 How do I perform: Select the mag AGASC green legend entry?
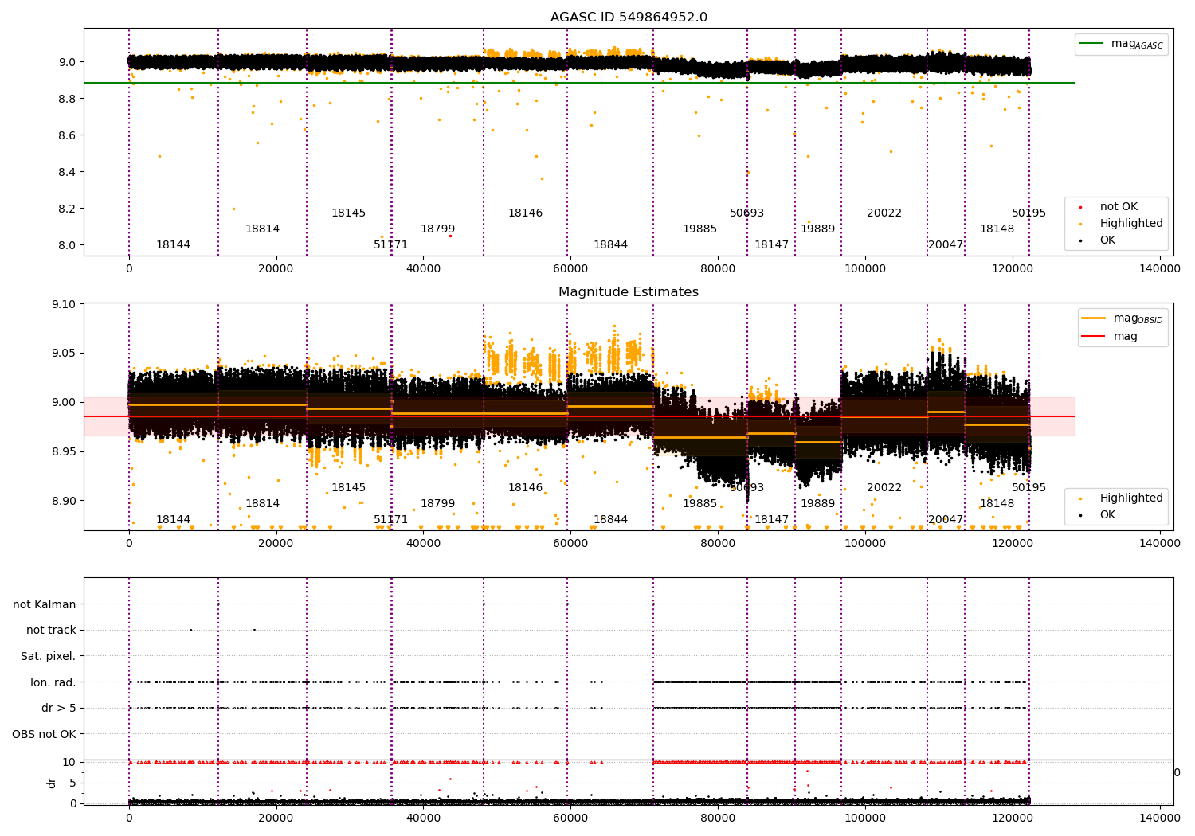click(x=1121, y=44)
